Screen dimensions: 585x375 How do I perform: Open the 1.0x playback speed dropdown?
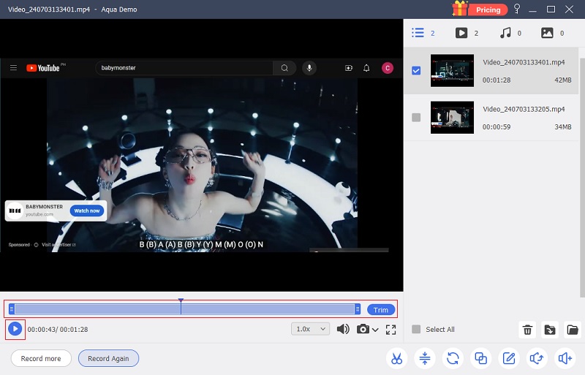(310, 329)
